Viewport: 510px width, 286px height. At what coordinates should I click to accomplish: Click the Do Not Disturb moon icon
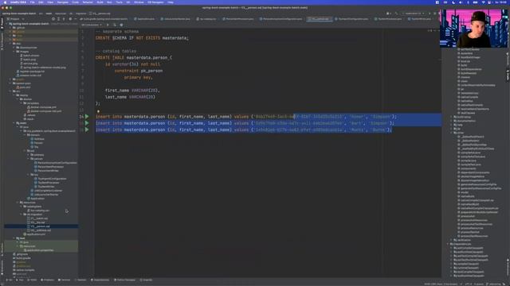(453, 2)
